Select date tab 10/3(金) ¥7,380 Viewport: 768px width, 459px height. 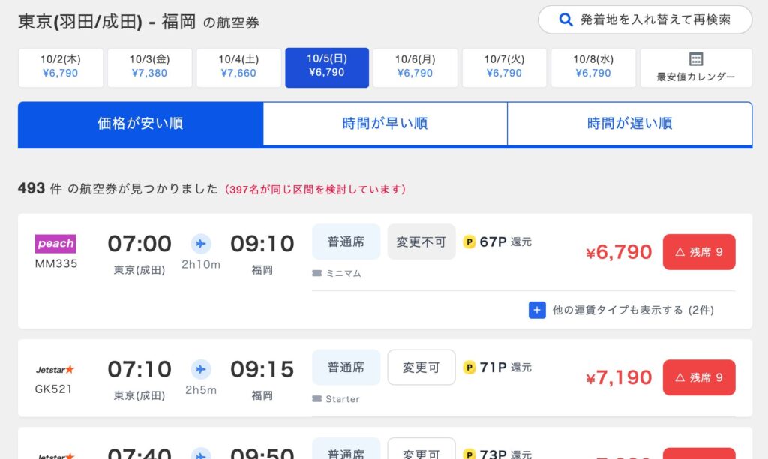149,67
